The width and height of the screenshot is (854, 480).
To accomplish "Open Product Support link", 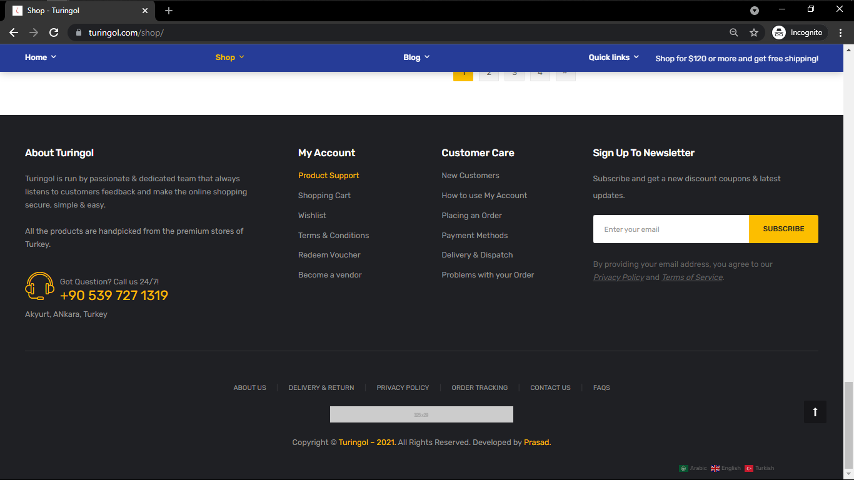I will [x=329, y=176].
